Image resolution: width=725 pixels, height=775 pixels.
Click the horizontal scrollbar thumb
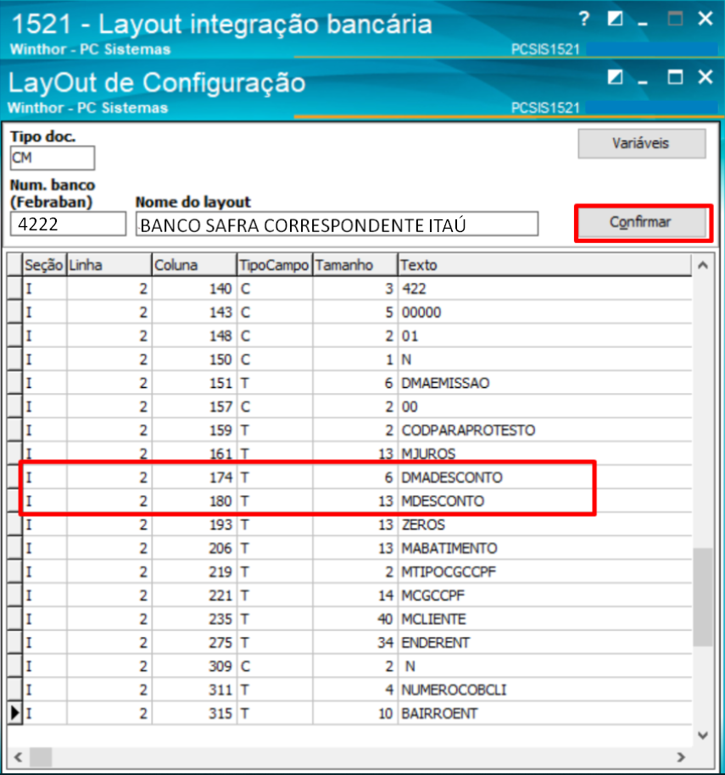[41, 756]
